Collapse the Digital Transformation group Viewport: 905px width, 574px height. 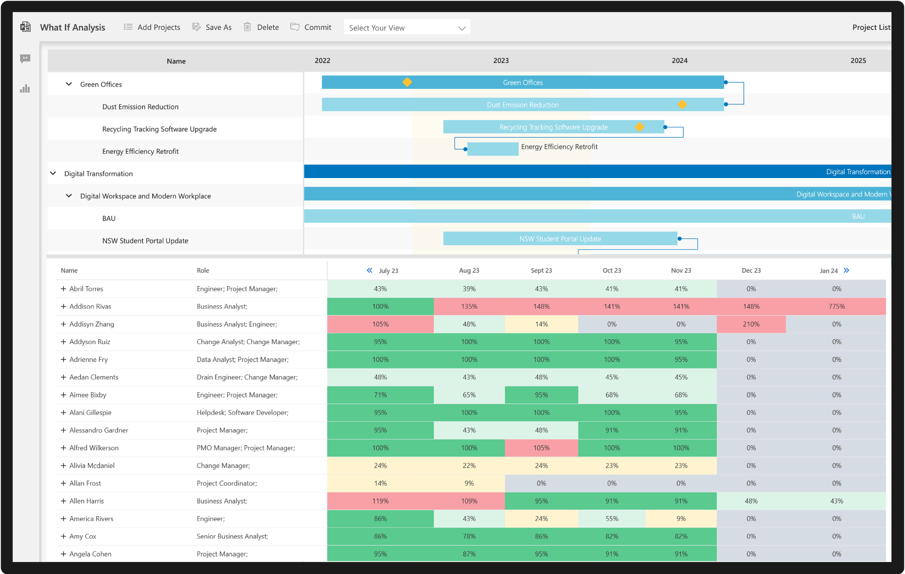pos(53,173)
